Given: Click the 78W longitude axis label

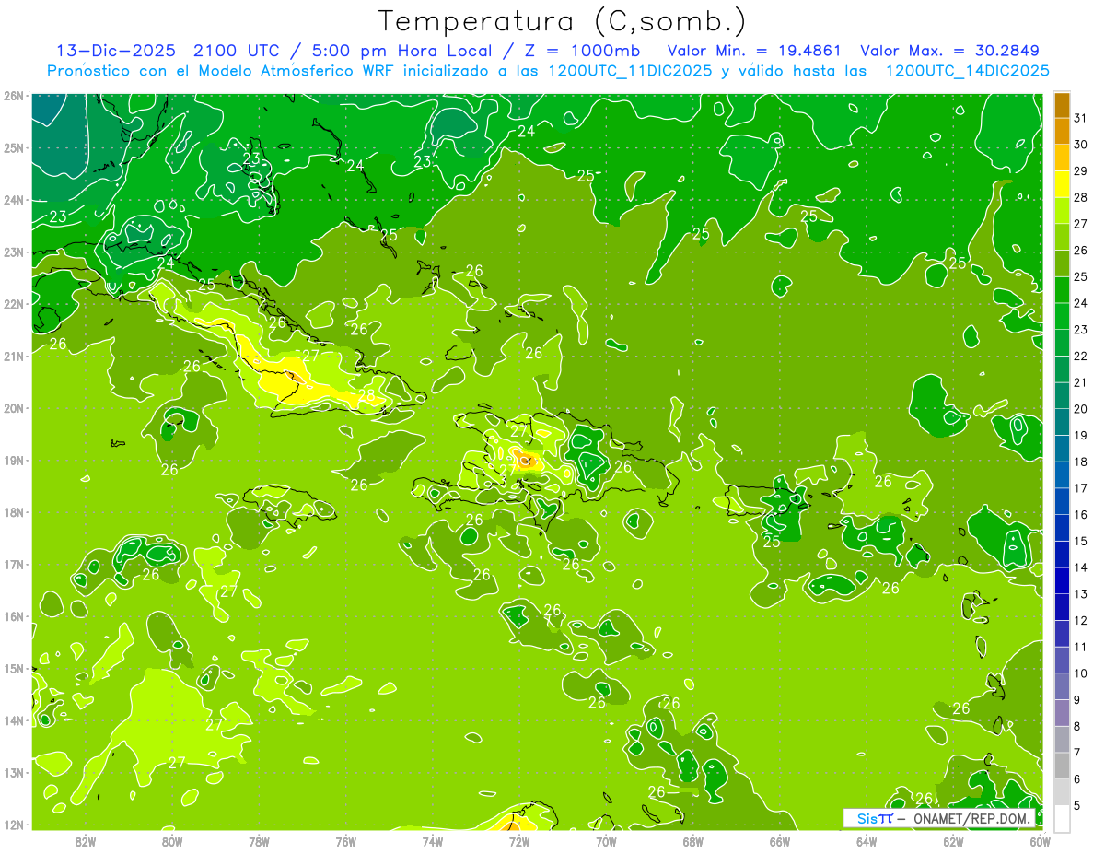Looking at the screenshot, I should click(x=259, y=841).
